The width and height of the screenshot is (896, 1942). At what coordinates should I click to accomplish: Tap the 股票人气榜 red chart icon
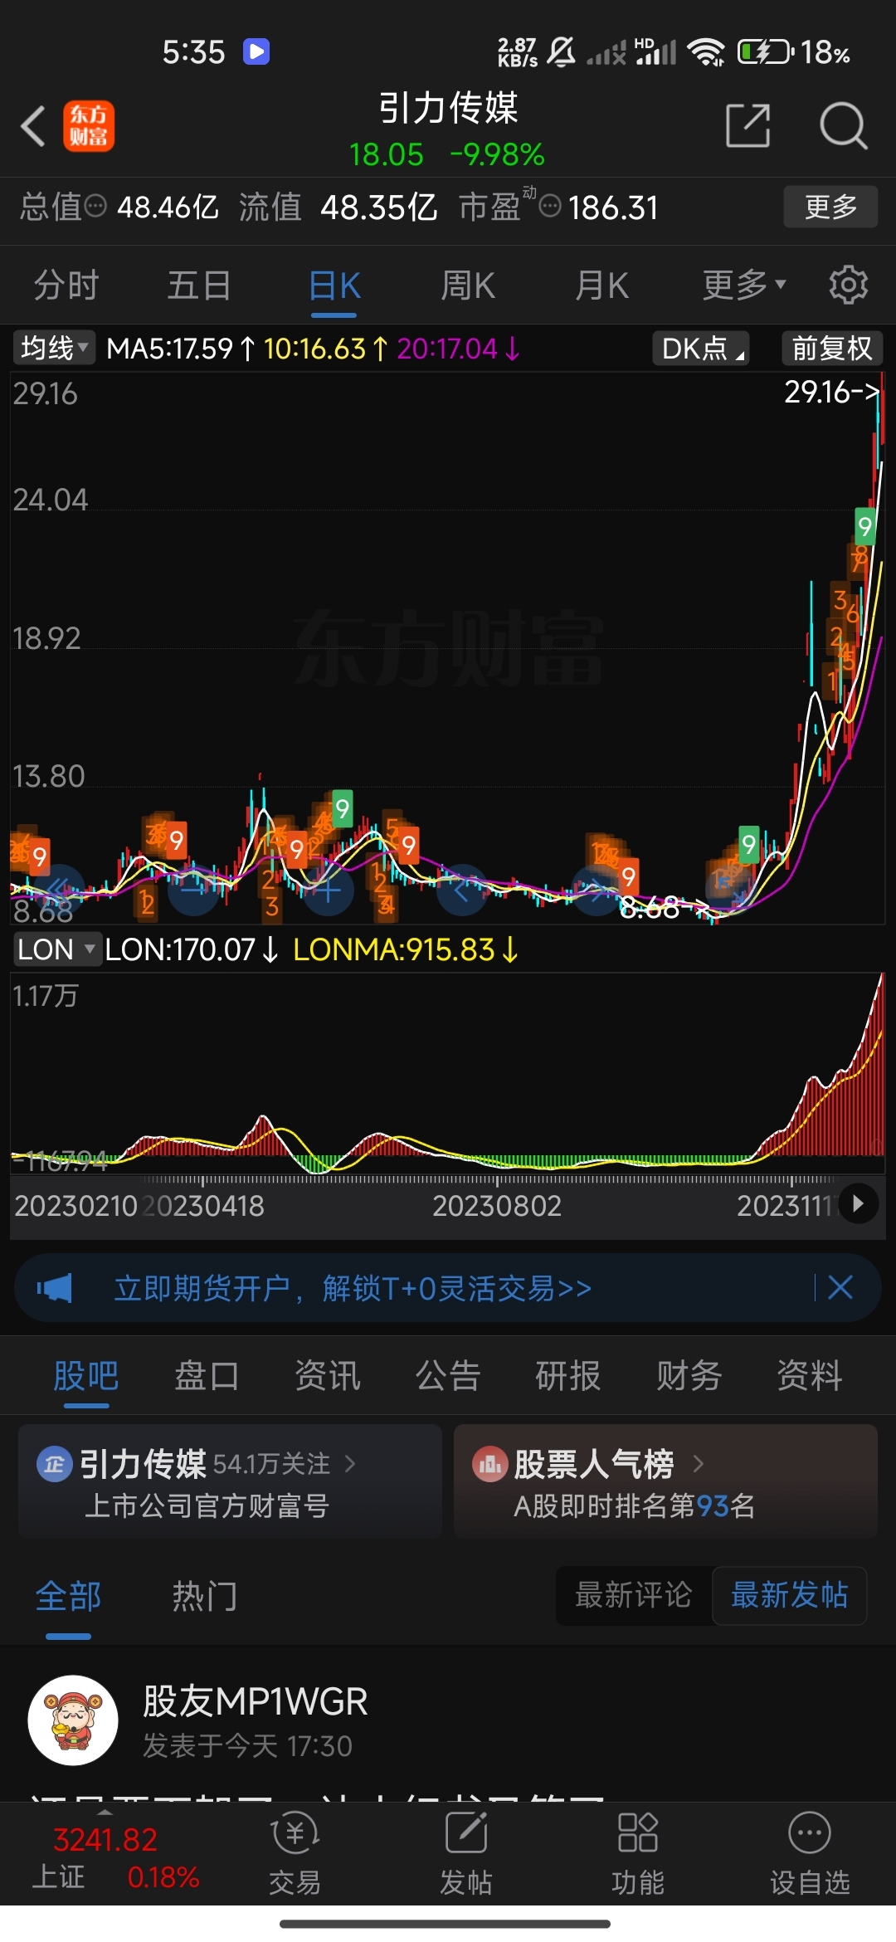[x=489, y=1464]
